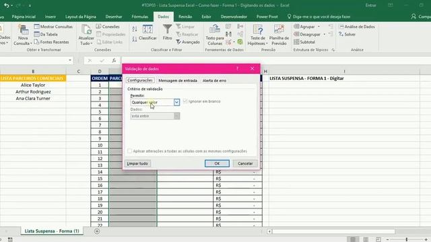Open the Revisão tab
431x242 pixels.
pyautogui.click(x=185, y=17)
